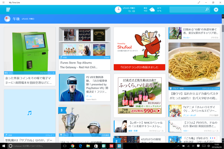
Task: Click the My Time Line taskbar icon
Action: 119,146
